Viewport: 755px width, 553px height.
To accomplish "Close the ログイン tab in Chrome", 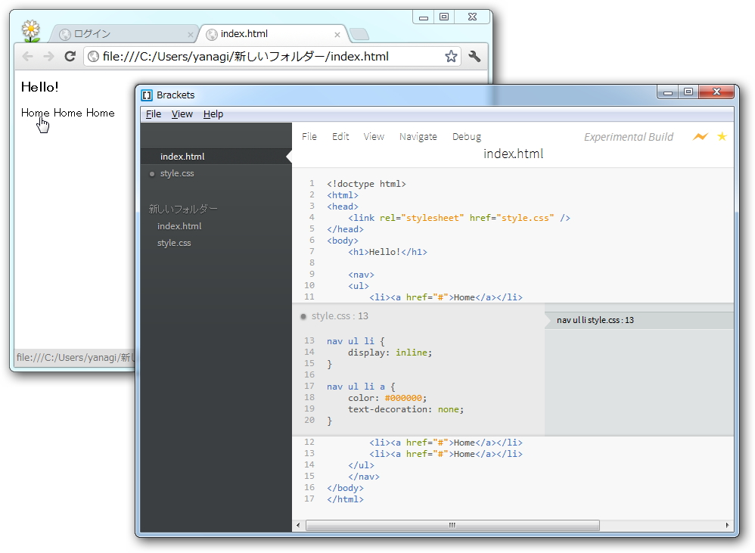I will (190, 35).
